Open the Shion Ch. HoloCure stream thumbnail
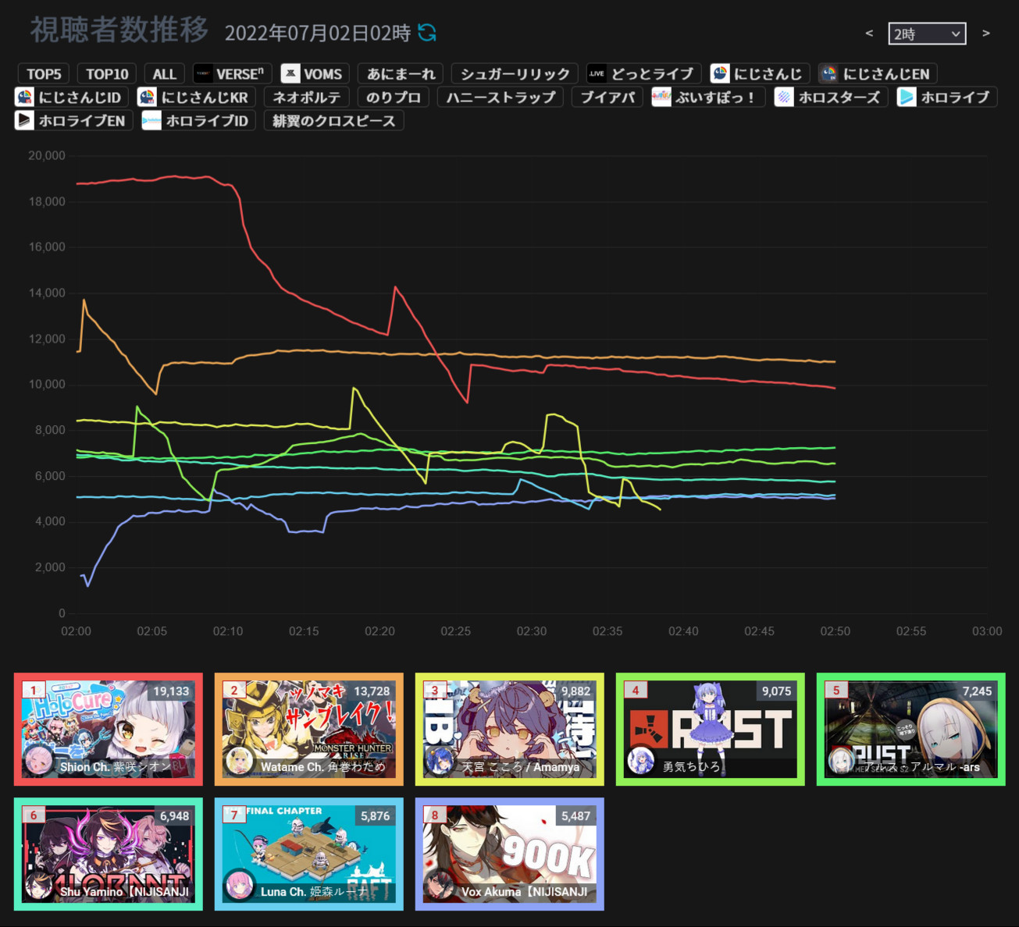This screenshot has width=1019, height=927. tap(109, 729)
